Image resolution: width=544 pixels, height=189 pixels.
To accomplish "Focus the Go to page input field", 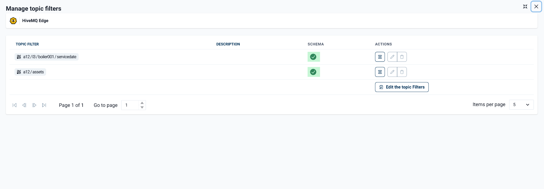I will click(x=130, y=105).
